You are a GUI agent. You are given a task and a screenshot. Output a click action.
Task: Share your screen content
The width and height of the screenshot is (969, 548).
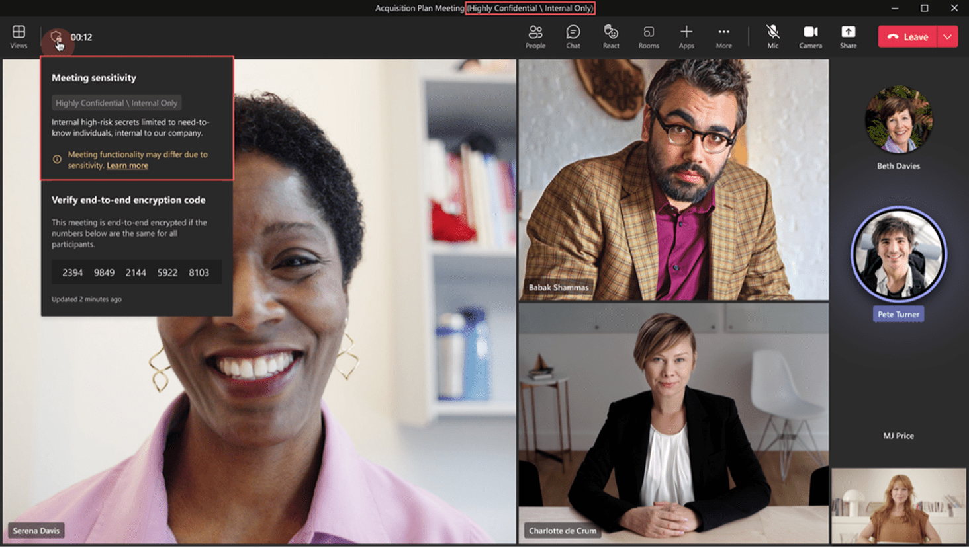[848, 36]
